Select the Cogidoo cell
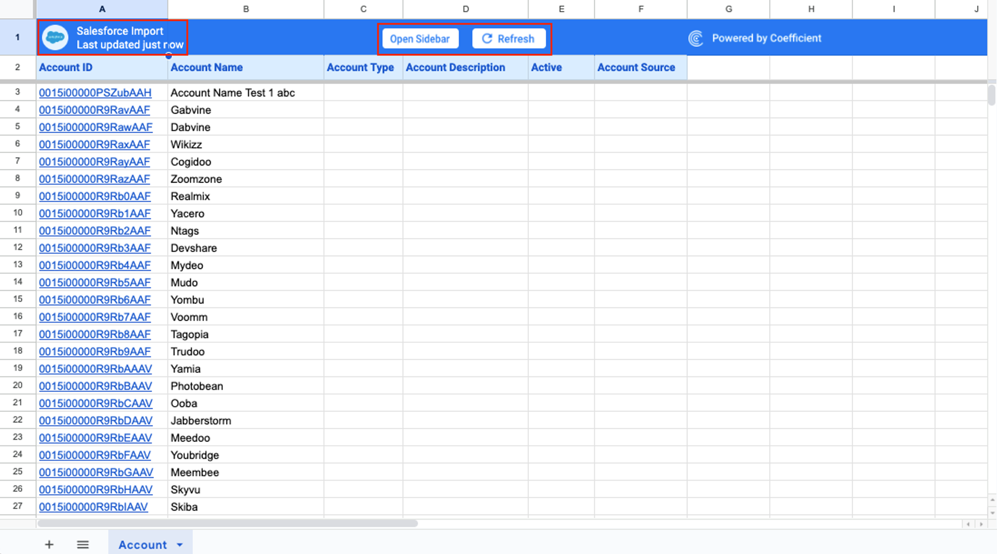The height and width of the screenshot is (554, 997). pyautogui.click(x=246, y=162)
